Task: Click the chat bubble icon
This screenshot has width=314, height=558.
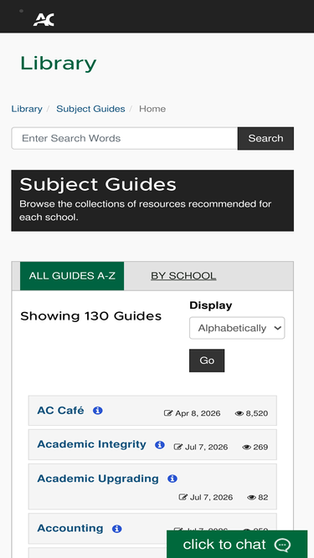Action: point(283,545)
